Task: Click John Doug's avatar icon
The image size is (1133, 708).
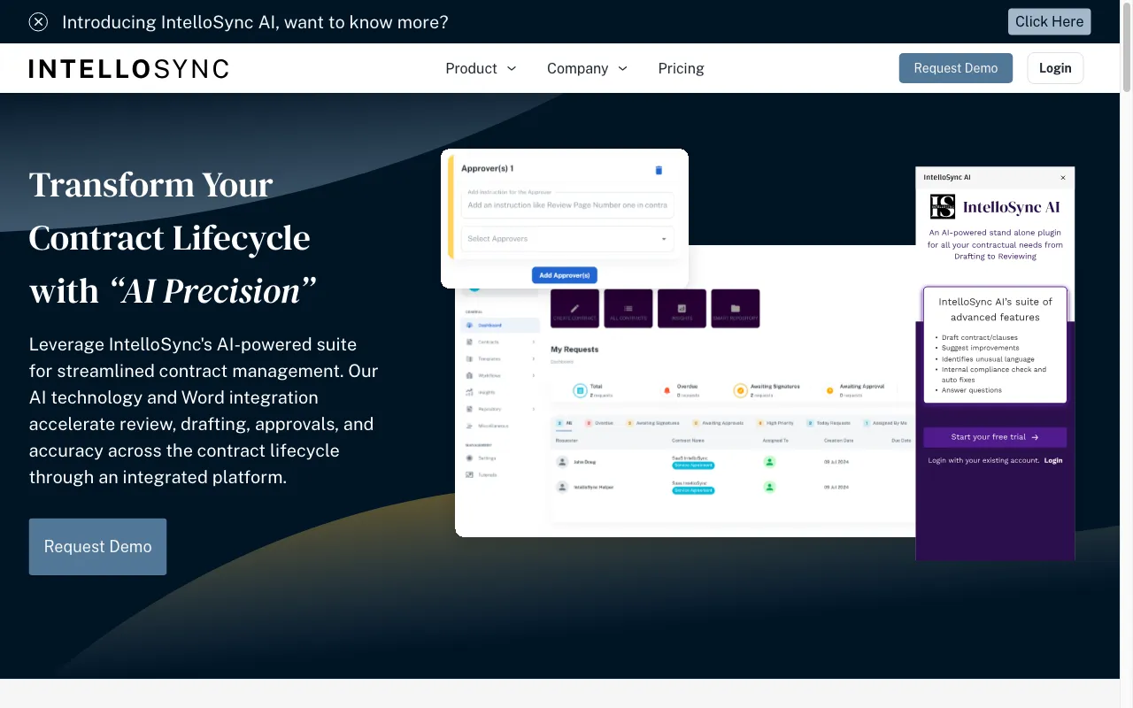Action: [x=562, y=462]
